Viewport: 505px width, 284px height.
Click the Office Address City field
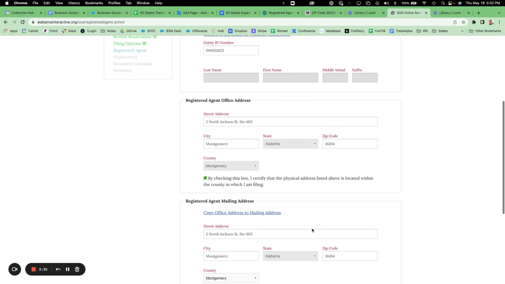[x=231, y=144]
